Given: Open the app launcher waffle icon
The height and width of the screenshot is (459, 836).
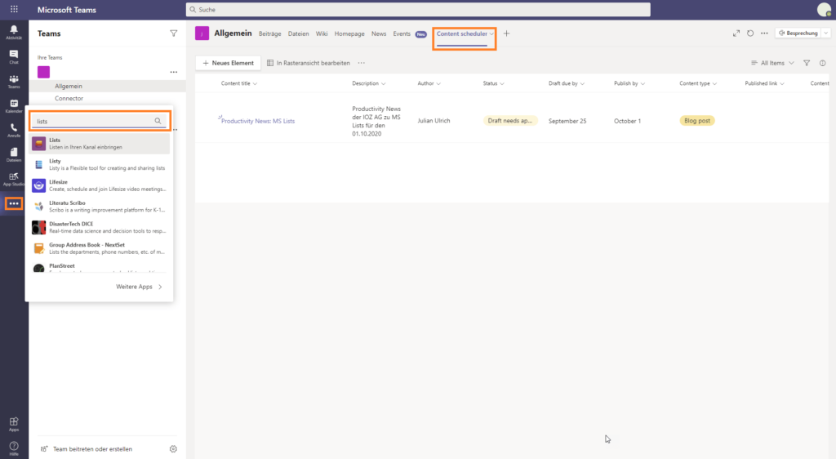Looking at the screenshot, I should [14, 9].
